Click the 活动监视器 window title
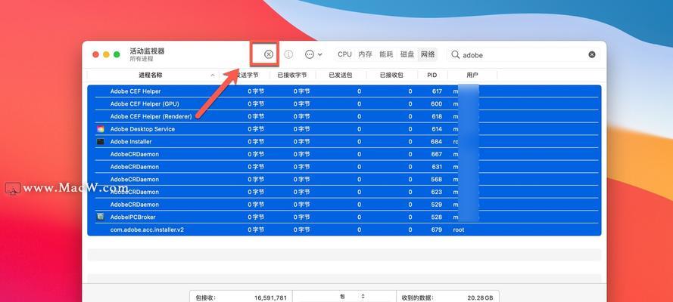The height and width of the screenshot is (302, 673). (x=147, y=51)
